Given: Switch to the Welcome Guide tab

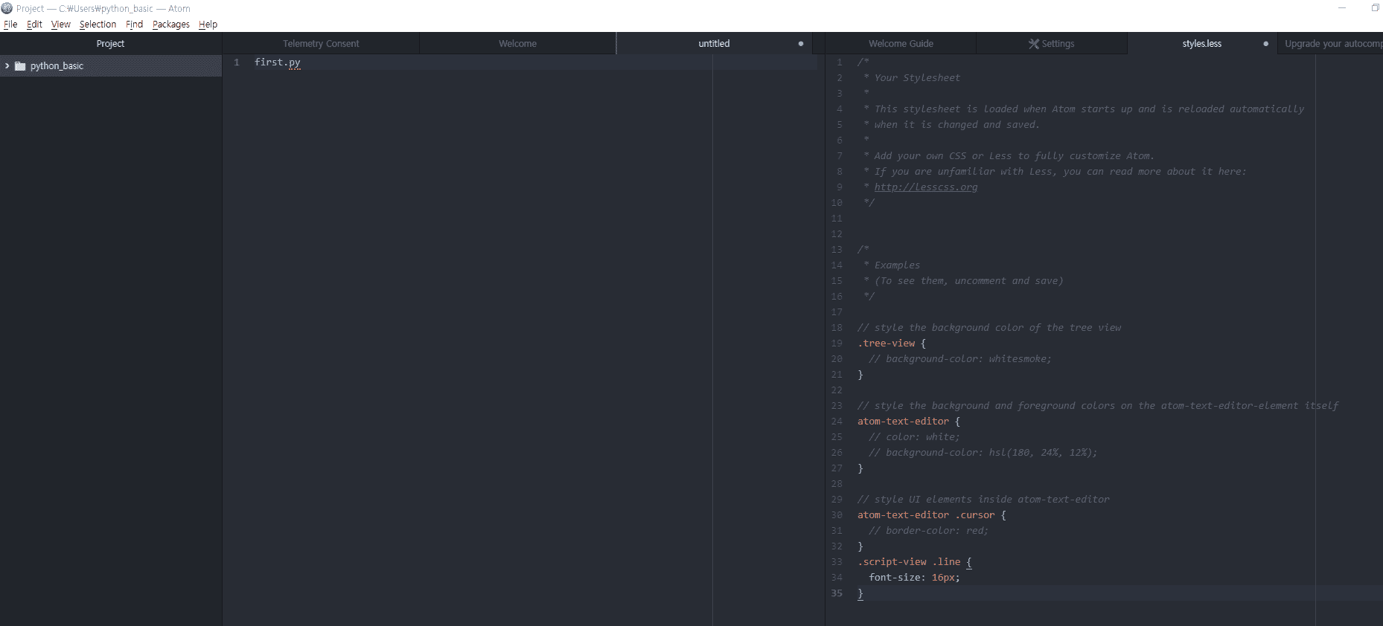Looking at the screenshot, I should click(901, 44).
